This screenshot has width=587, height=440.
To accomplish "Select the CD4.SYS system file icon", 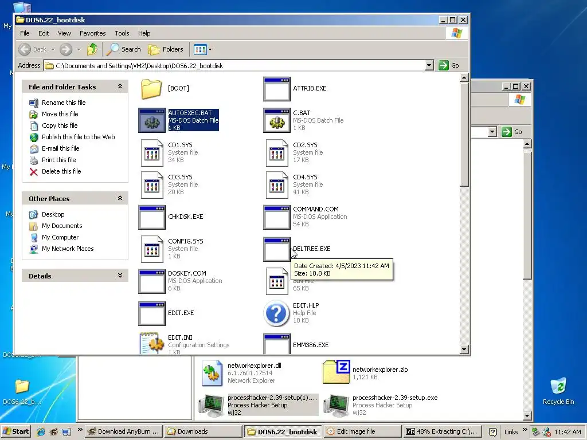I will click(277, 185).
